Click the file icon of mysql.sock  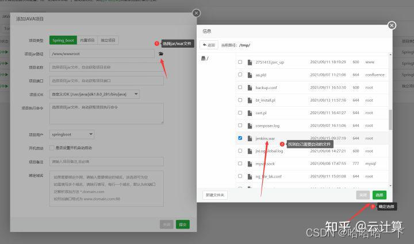(250, 164)
